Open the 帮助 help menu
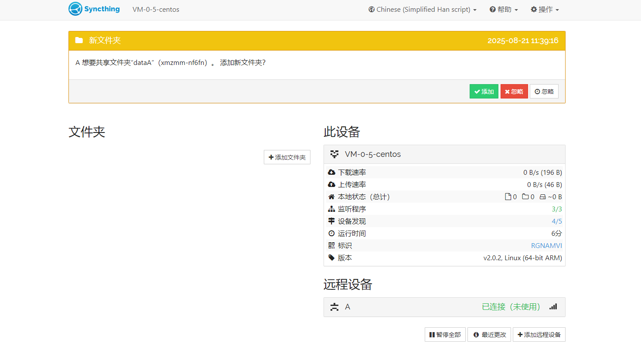The image size is (641, 360). coord(504,9)
